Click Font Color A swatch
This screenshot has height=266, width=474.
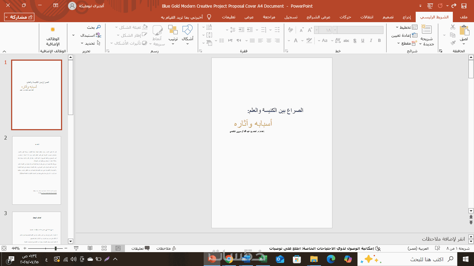click(x=296, y=41)
